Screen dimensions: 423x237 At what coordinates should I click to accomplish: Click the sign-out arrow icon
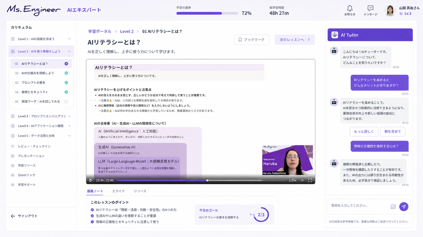pos(13,216)
